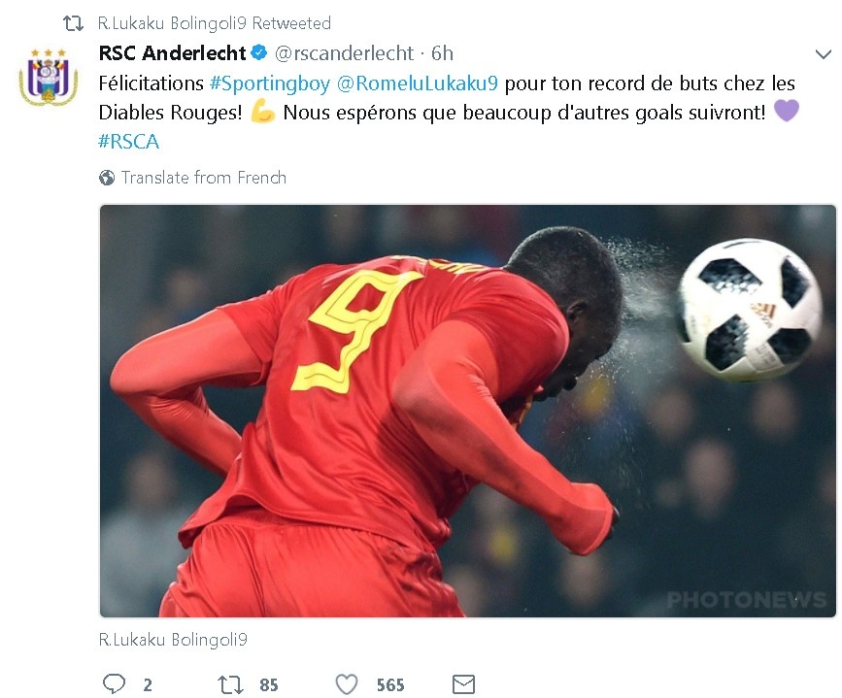Image resolution: width=842 pixels, height=698 pixels.
Task: Open tweet options chevron dropdown
Action: 824,53
